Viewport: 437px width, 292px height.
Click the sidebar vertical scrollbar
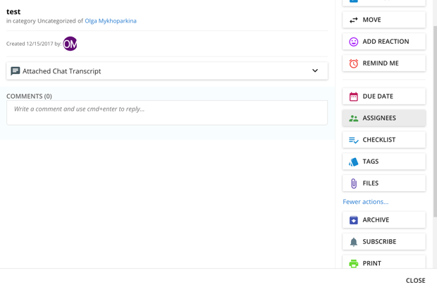pyautogui.click(x=435, y=120)
